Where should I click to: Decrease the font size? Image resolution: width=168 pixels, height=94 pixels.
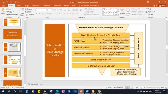58,10
